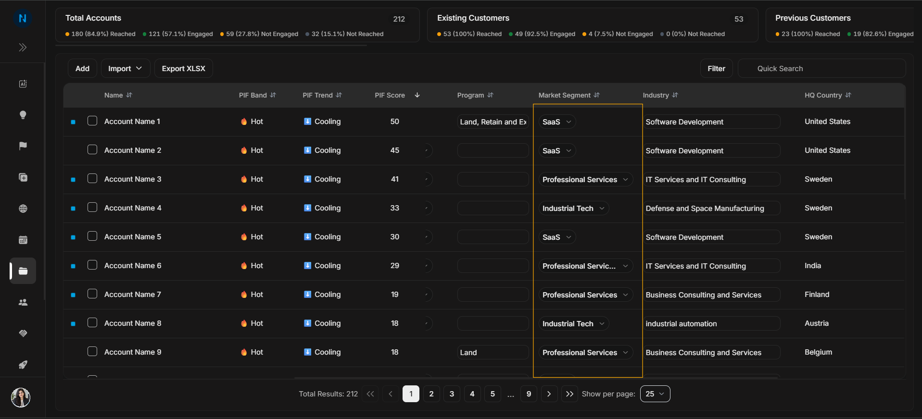Image resolution: width=922 pixels, height=419 pixels.
Task: Open the calendar sidebar icon
Action: pyautogui.click(x=23, y=240)
